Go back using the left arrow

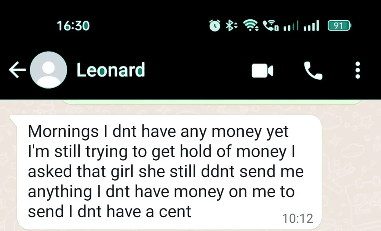[17, 70]
